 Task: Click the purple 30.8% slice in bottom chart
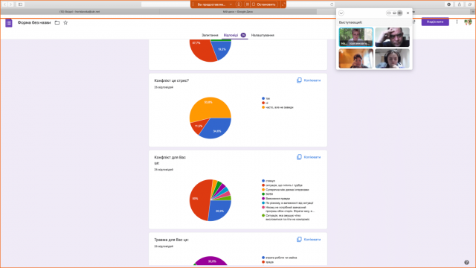click(211, 261)
